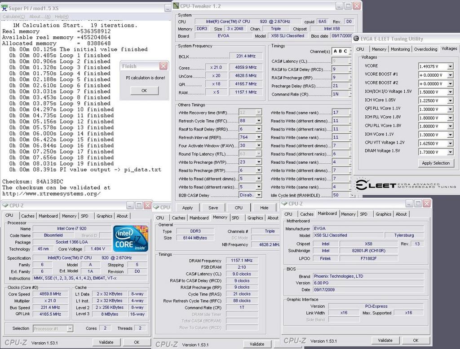Click the Intel Core i7 logo
The image size is (460, 349).
pos(131,239)
